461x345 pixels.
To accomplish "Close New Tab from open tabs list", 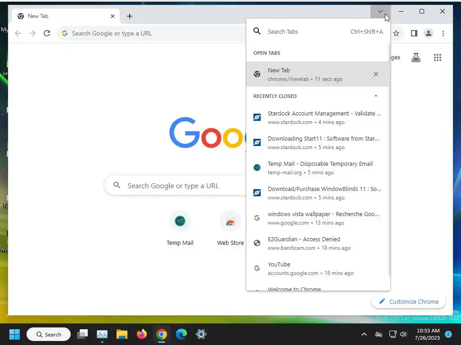I will pyautogui.click(x=376, y=74).
